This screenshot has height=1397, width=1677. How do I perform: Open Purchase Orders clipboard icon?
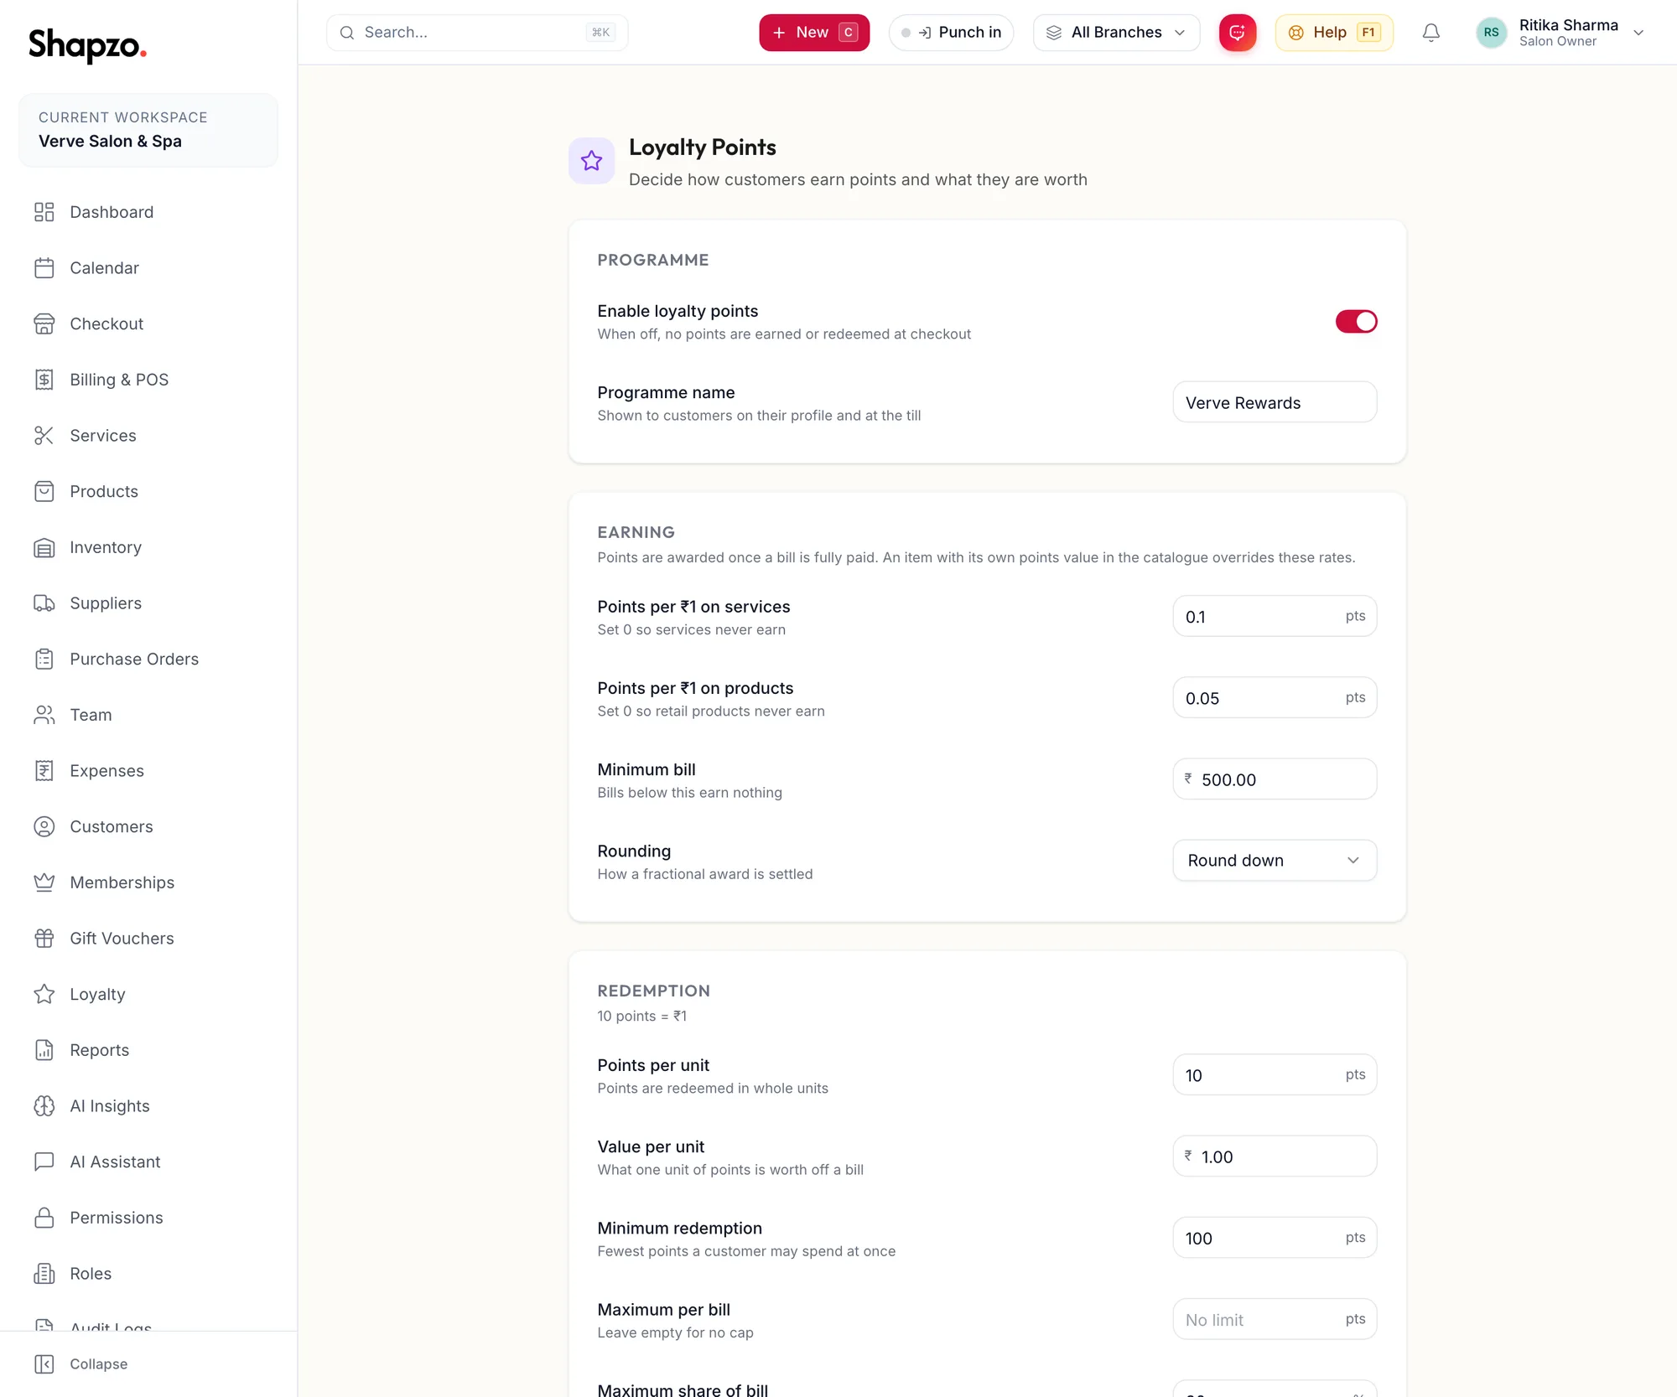pos(44,660)
